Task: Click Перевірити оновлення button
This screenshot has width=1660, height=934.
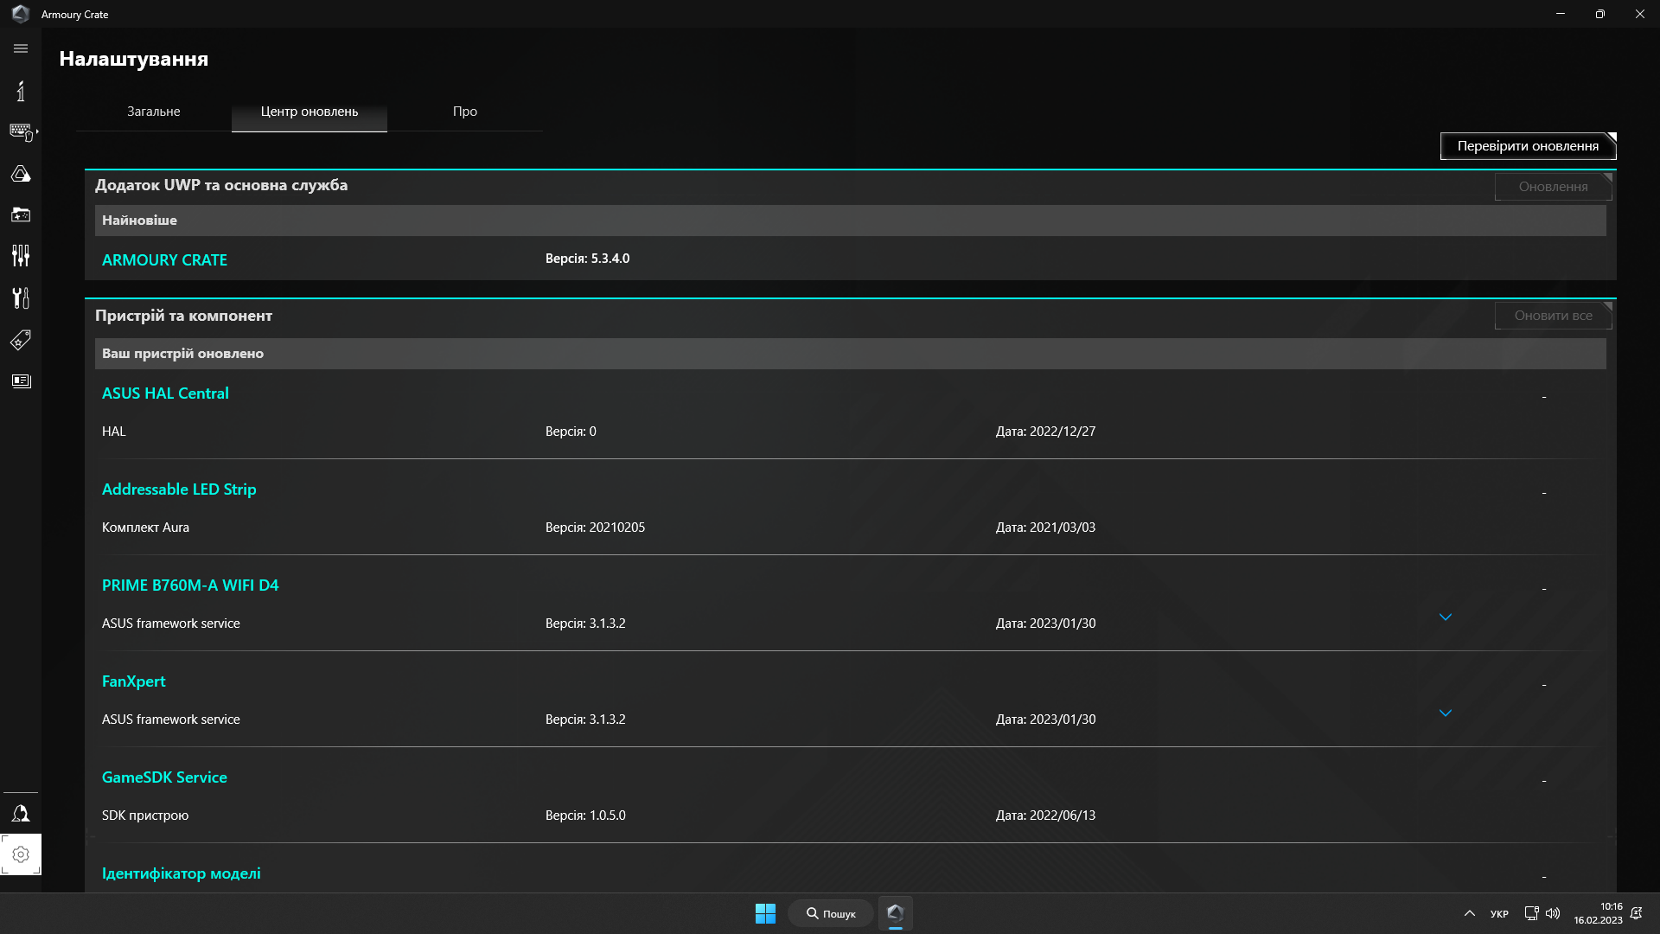Action: tap(1528, 146)
